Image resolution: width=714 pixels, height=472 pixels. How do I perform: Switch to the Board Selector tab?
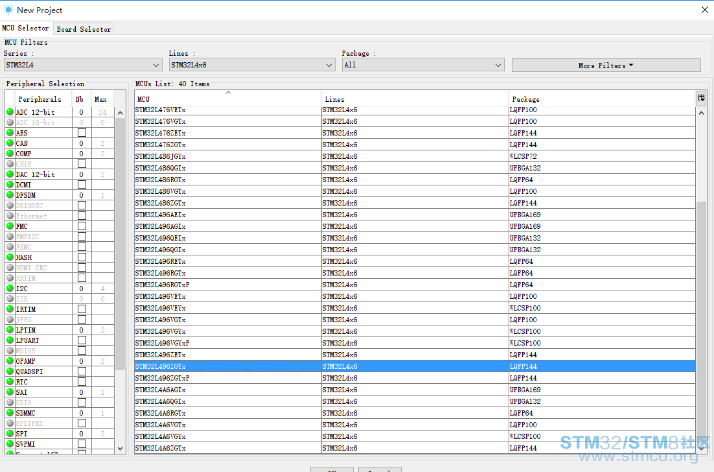pyautogui.click(x=84, y=29)
